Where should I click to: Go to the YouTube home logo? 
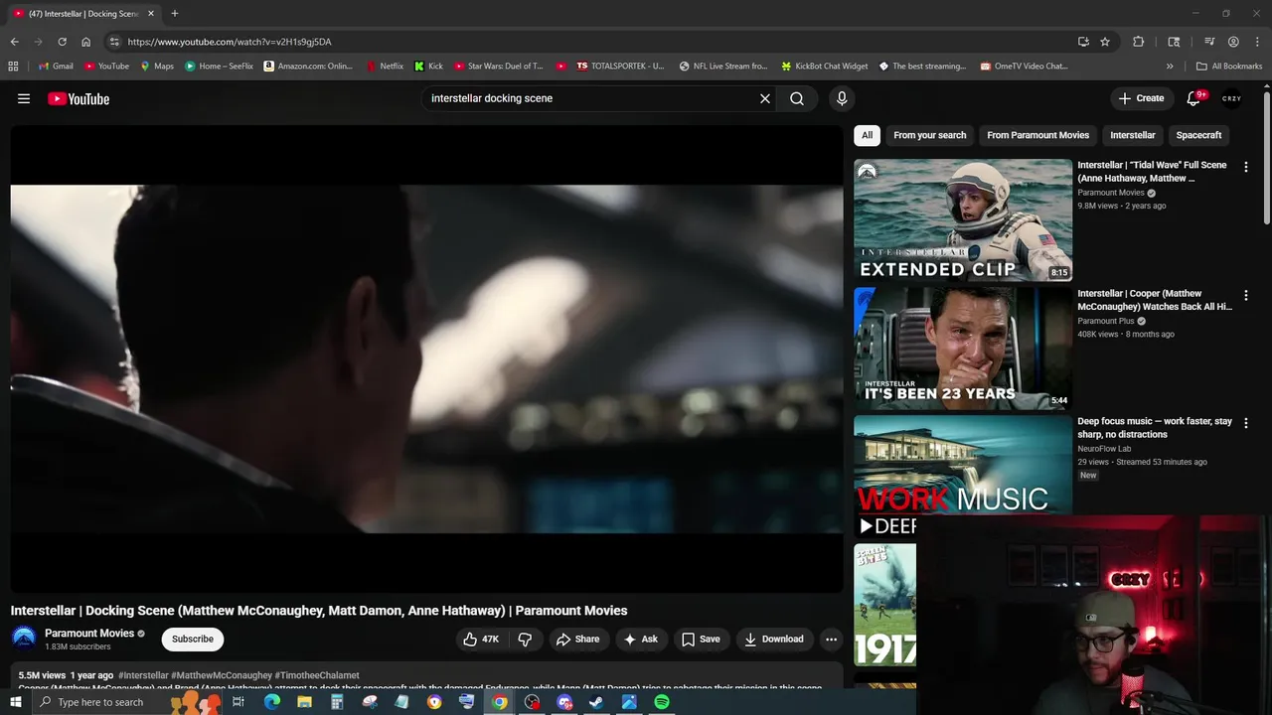point(79,98)
